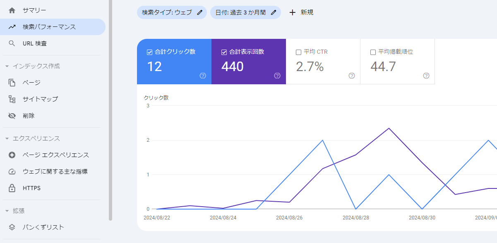This screenshot has width=497, height=243.
Task: Click the クリック数 axis label
Action: (x=156, y=98)
